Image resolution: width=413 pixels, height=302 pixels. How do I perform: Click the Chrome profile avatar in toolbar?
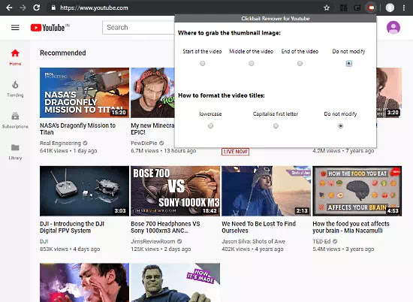click(x=390, y=8)
